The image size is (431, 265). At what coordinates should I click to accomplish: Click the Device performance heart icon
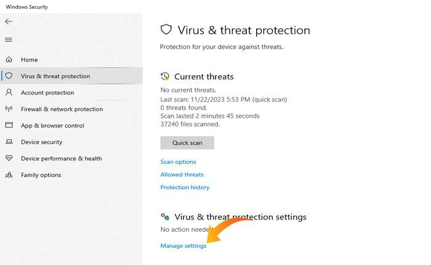click(x=9, y=158)
